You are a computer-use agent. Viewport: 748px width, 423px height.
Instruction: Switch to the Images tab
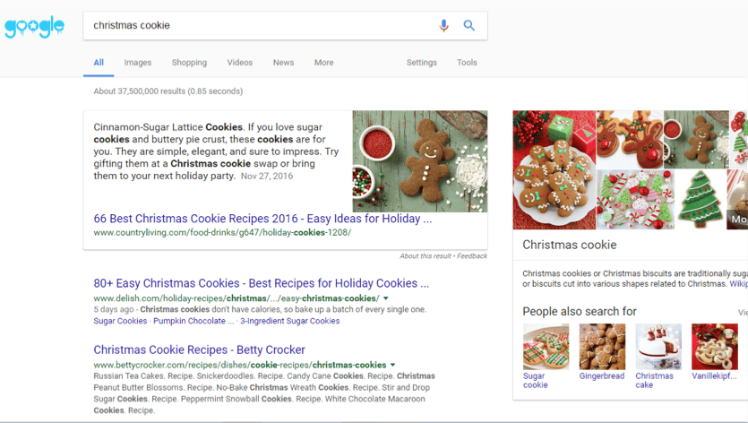pos(138,63)
